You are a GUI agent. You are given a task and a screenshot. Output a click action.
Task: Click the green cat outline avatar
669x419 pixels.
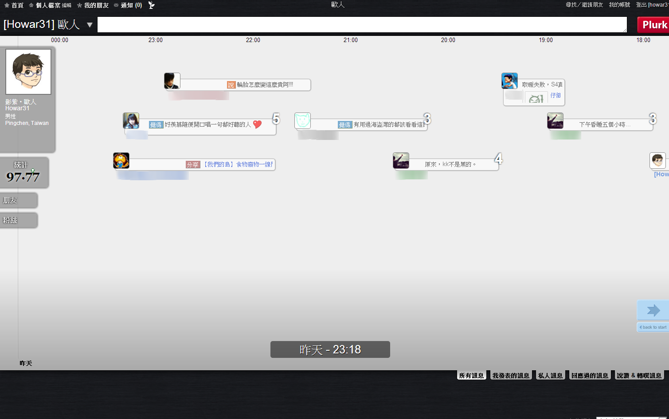pyautogui.click(x=302, y=121)
